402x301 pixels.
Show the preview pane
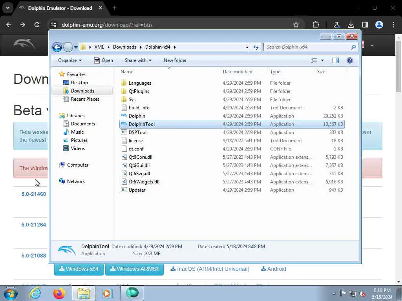pos(336,60)
